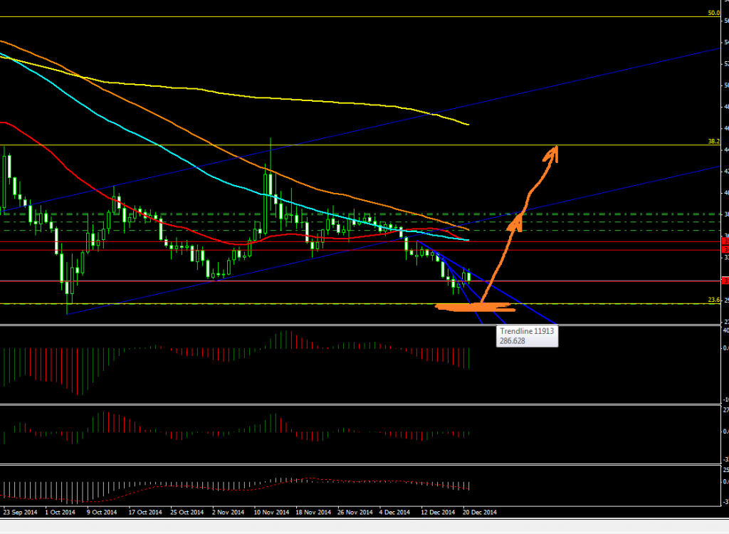The image size is (729, 534).
Task: Click the last bar of first histogram indicator
Action: pos(469,358)
